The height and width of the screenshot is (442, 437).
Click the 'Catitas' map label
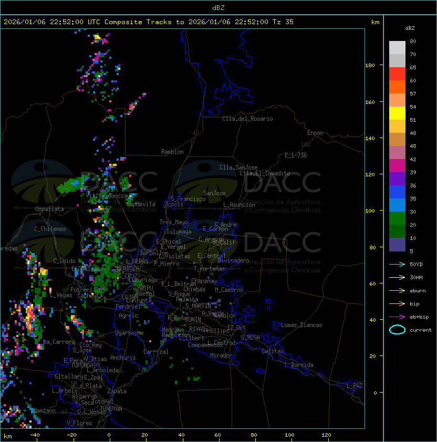273,351
